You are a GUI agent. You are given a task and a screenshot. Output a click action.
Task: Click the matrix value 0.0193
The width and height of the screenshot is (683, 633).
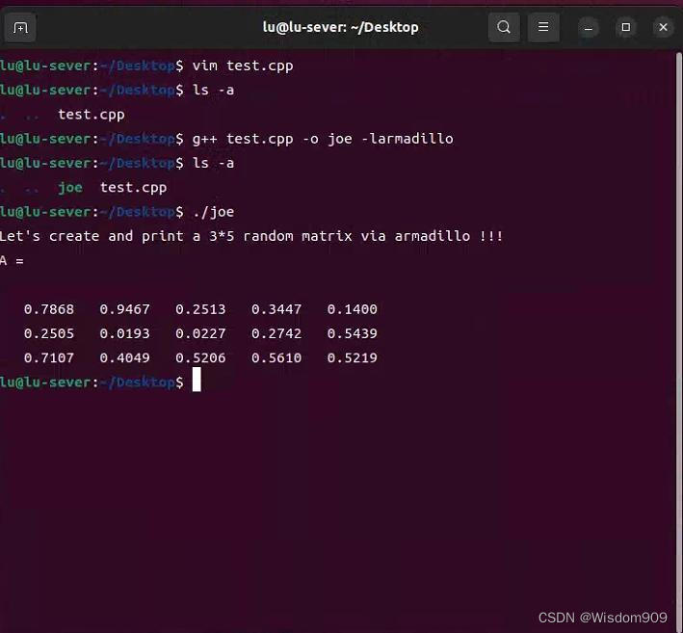click(124, 333)
